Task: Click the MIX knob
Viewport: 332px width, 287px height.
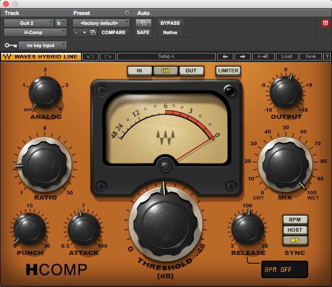Action: [285, 165]
